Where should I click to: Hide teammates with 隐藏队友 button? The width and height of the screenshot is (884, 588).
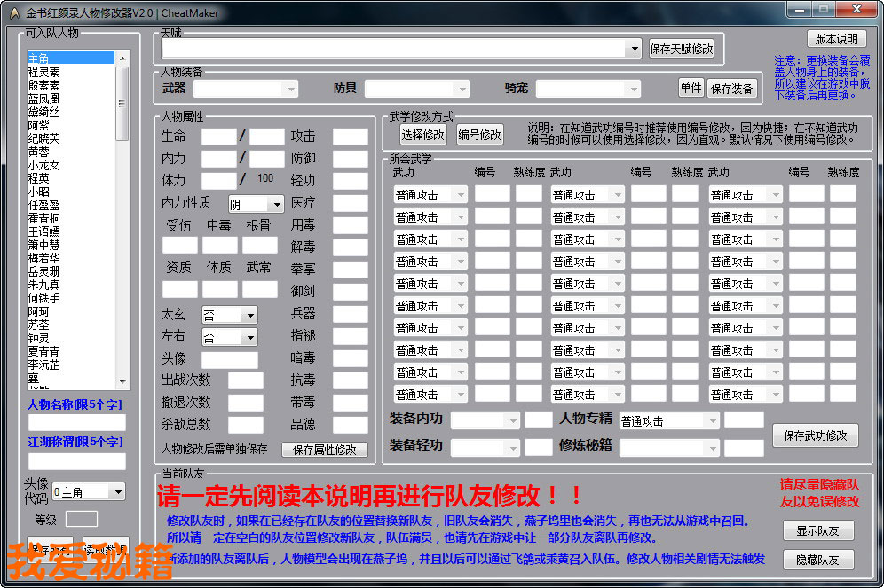tap(817, 560)
